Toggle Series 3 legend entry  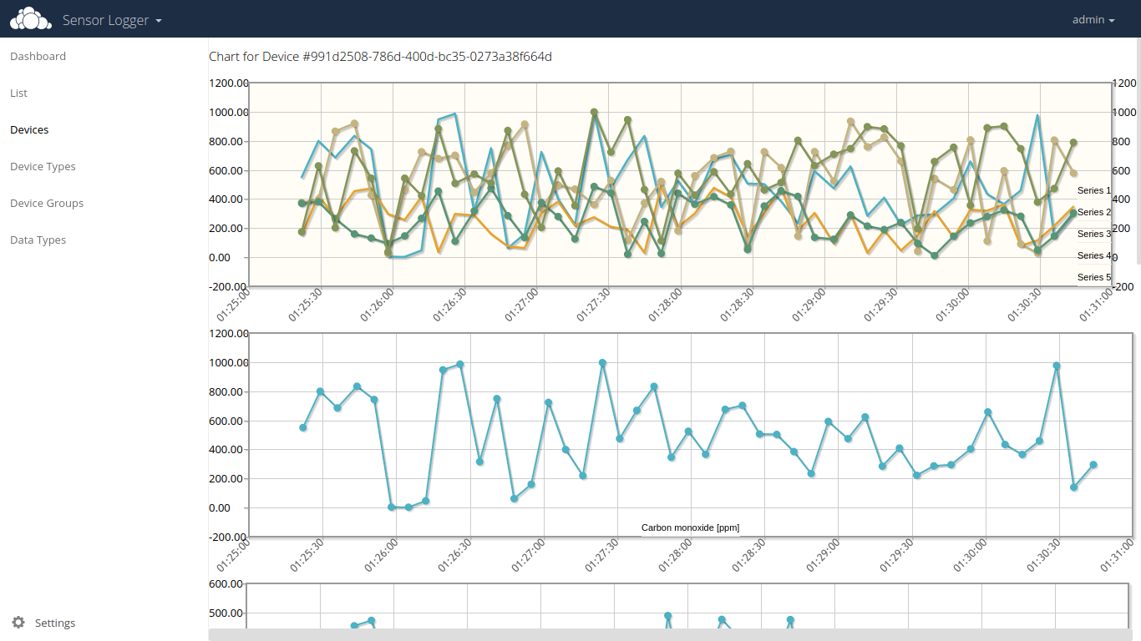pyautogui.click(x=1093, y=235)
